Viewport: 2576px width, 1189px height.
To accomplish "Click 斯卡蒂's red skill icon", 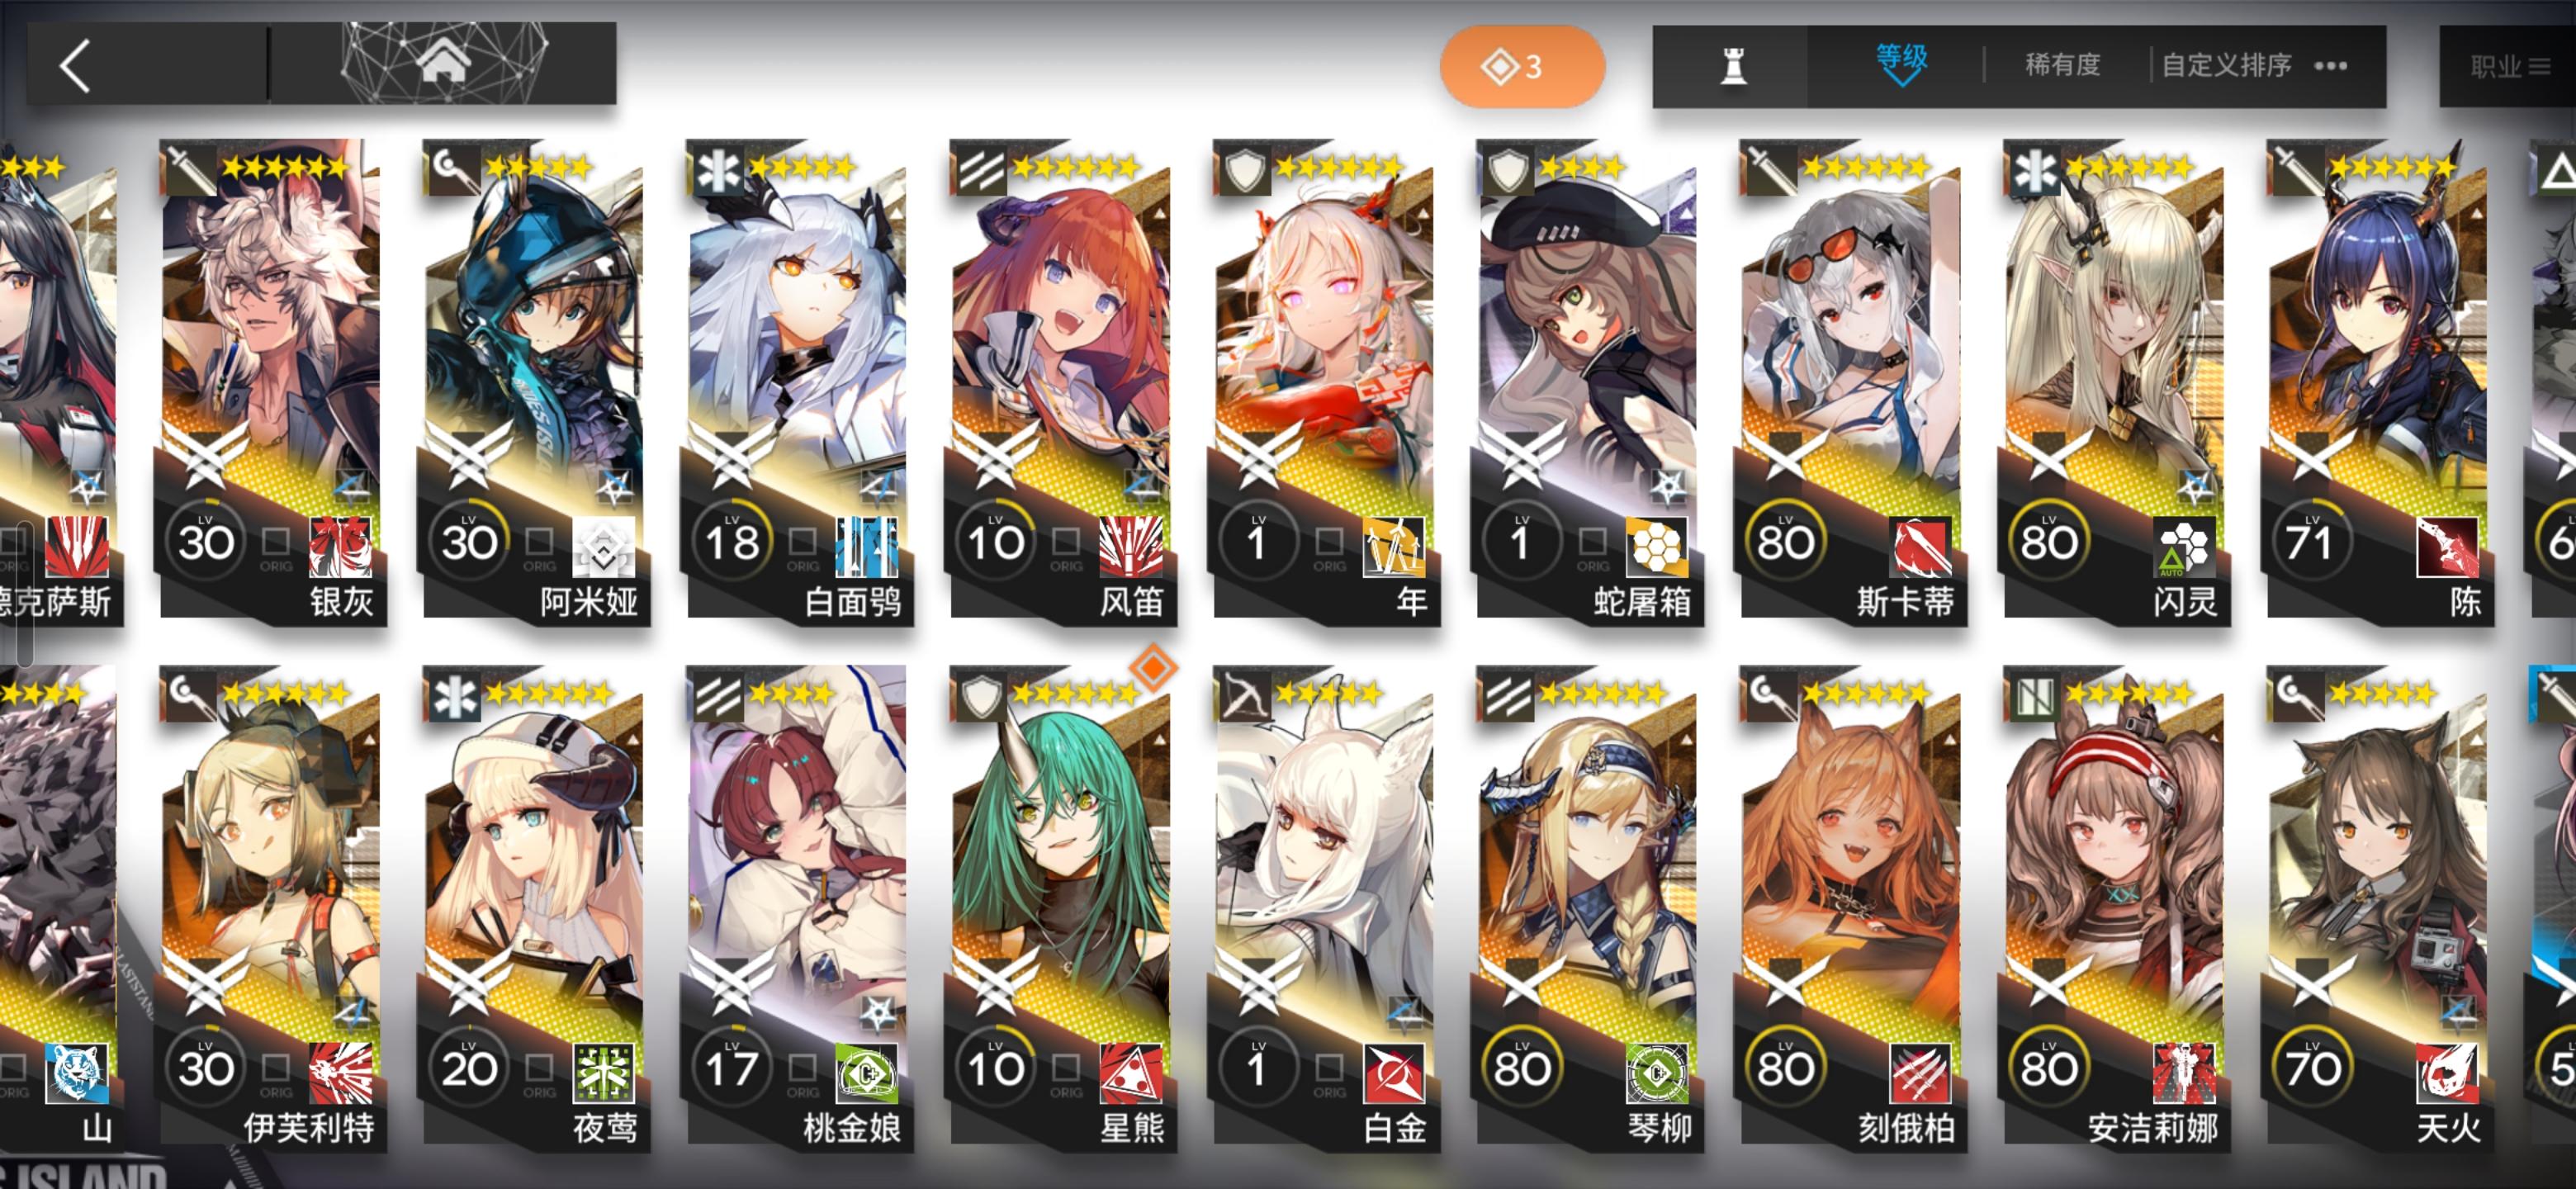I will [x=1920, y=546].
